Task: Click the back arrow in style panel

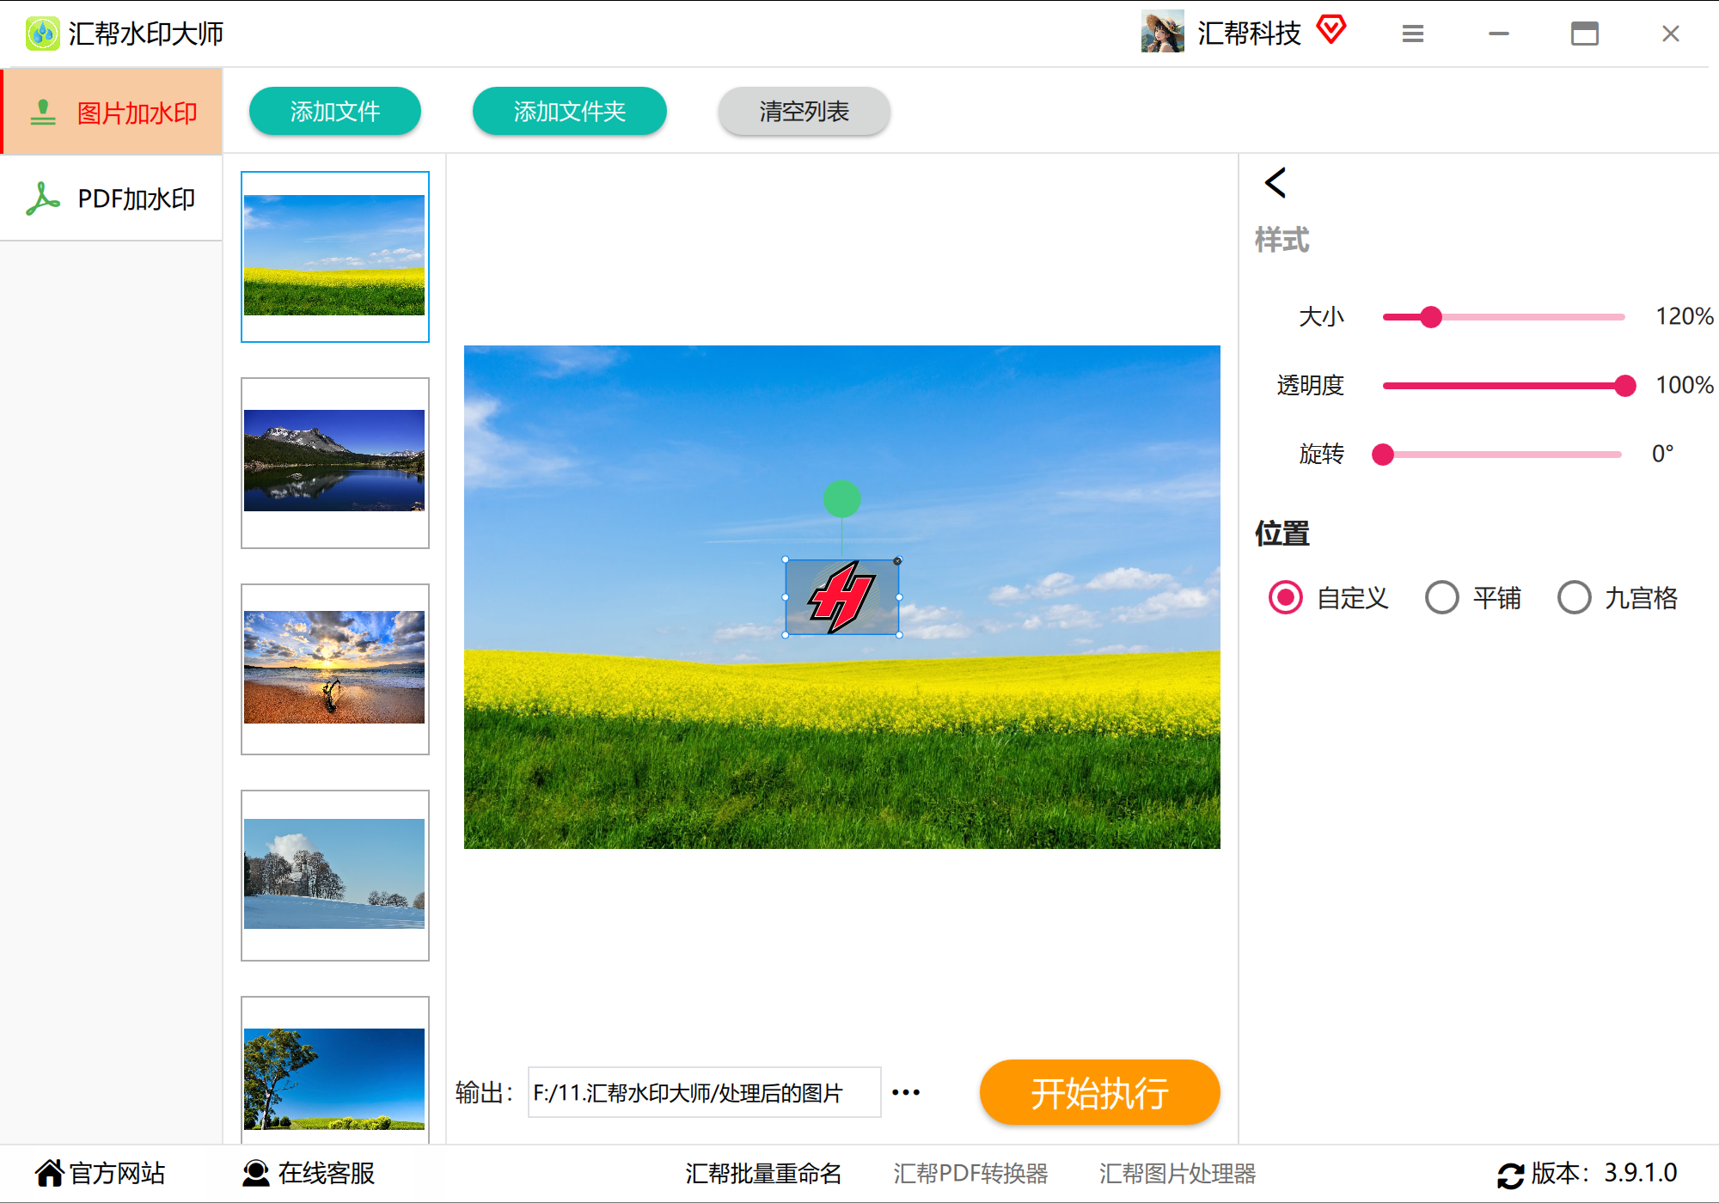Action: click(1275, 183)
